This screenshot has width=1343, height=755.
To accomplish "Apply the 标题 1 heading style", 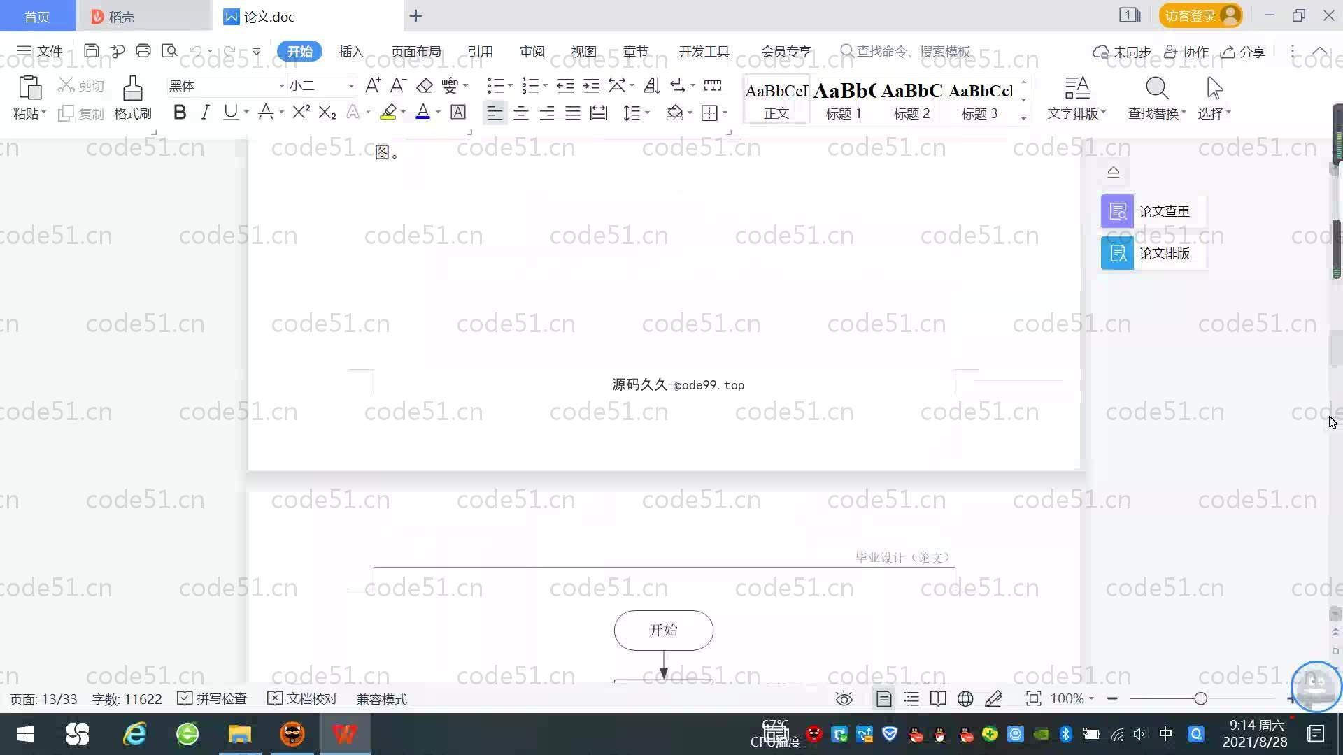I will point(844,100).
